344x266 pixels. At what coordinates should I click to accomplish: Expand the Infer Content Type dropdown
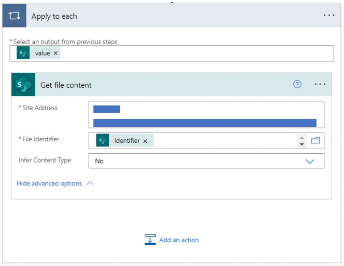tap(310, 162)
